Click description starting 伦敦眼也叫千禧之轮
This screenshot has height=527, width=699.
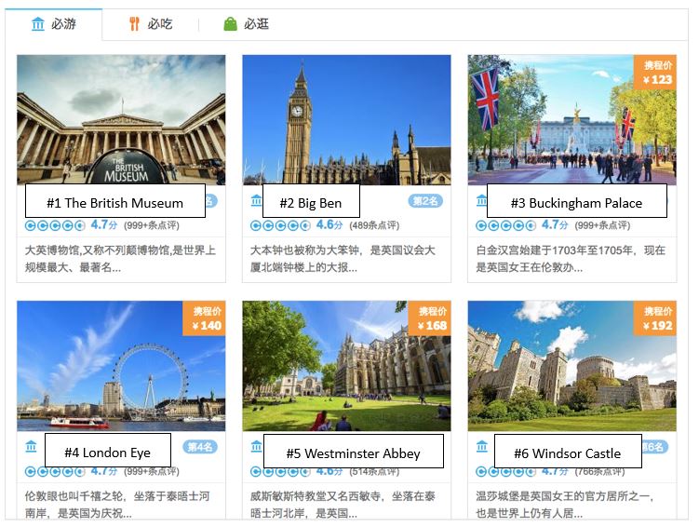point(117,505)
